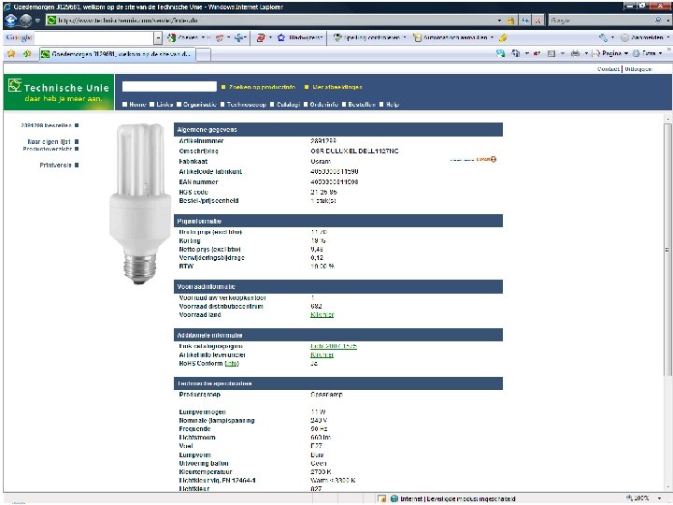
Task: Click the Internet security zone status
Action: tap(453, 498)
